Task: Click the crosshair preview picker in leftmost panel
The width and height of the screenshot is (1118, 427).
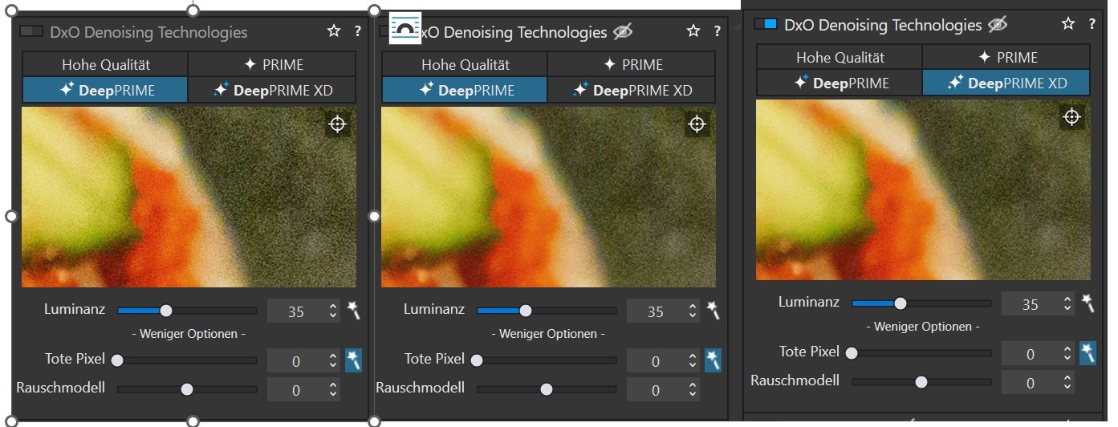Action: coord(337,124)
